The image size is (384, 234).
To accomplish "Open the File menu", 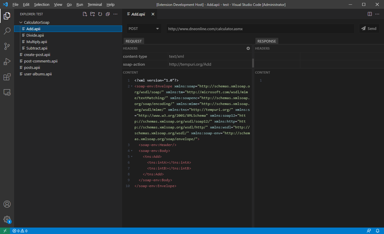I will click(16, 4).
